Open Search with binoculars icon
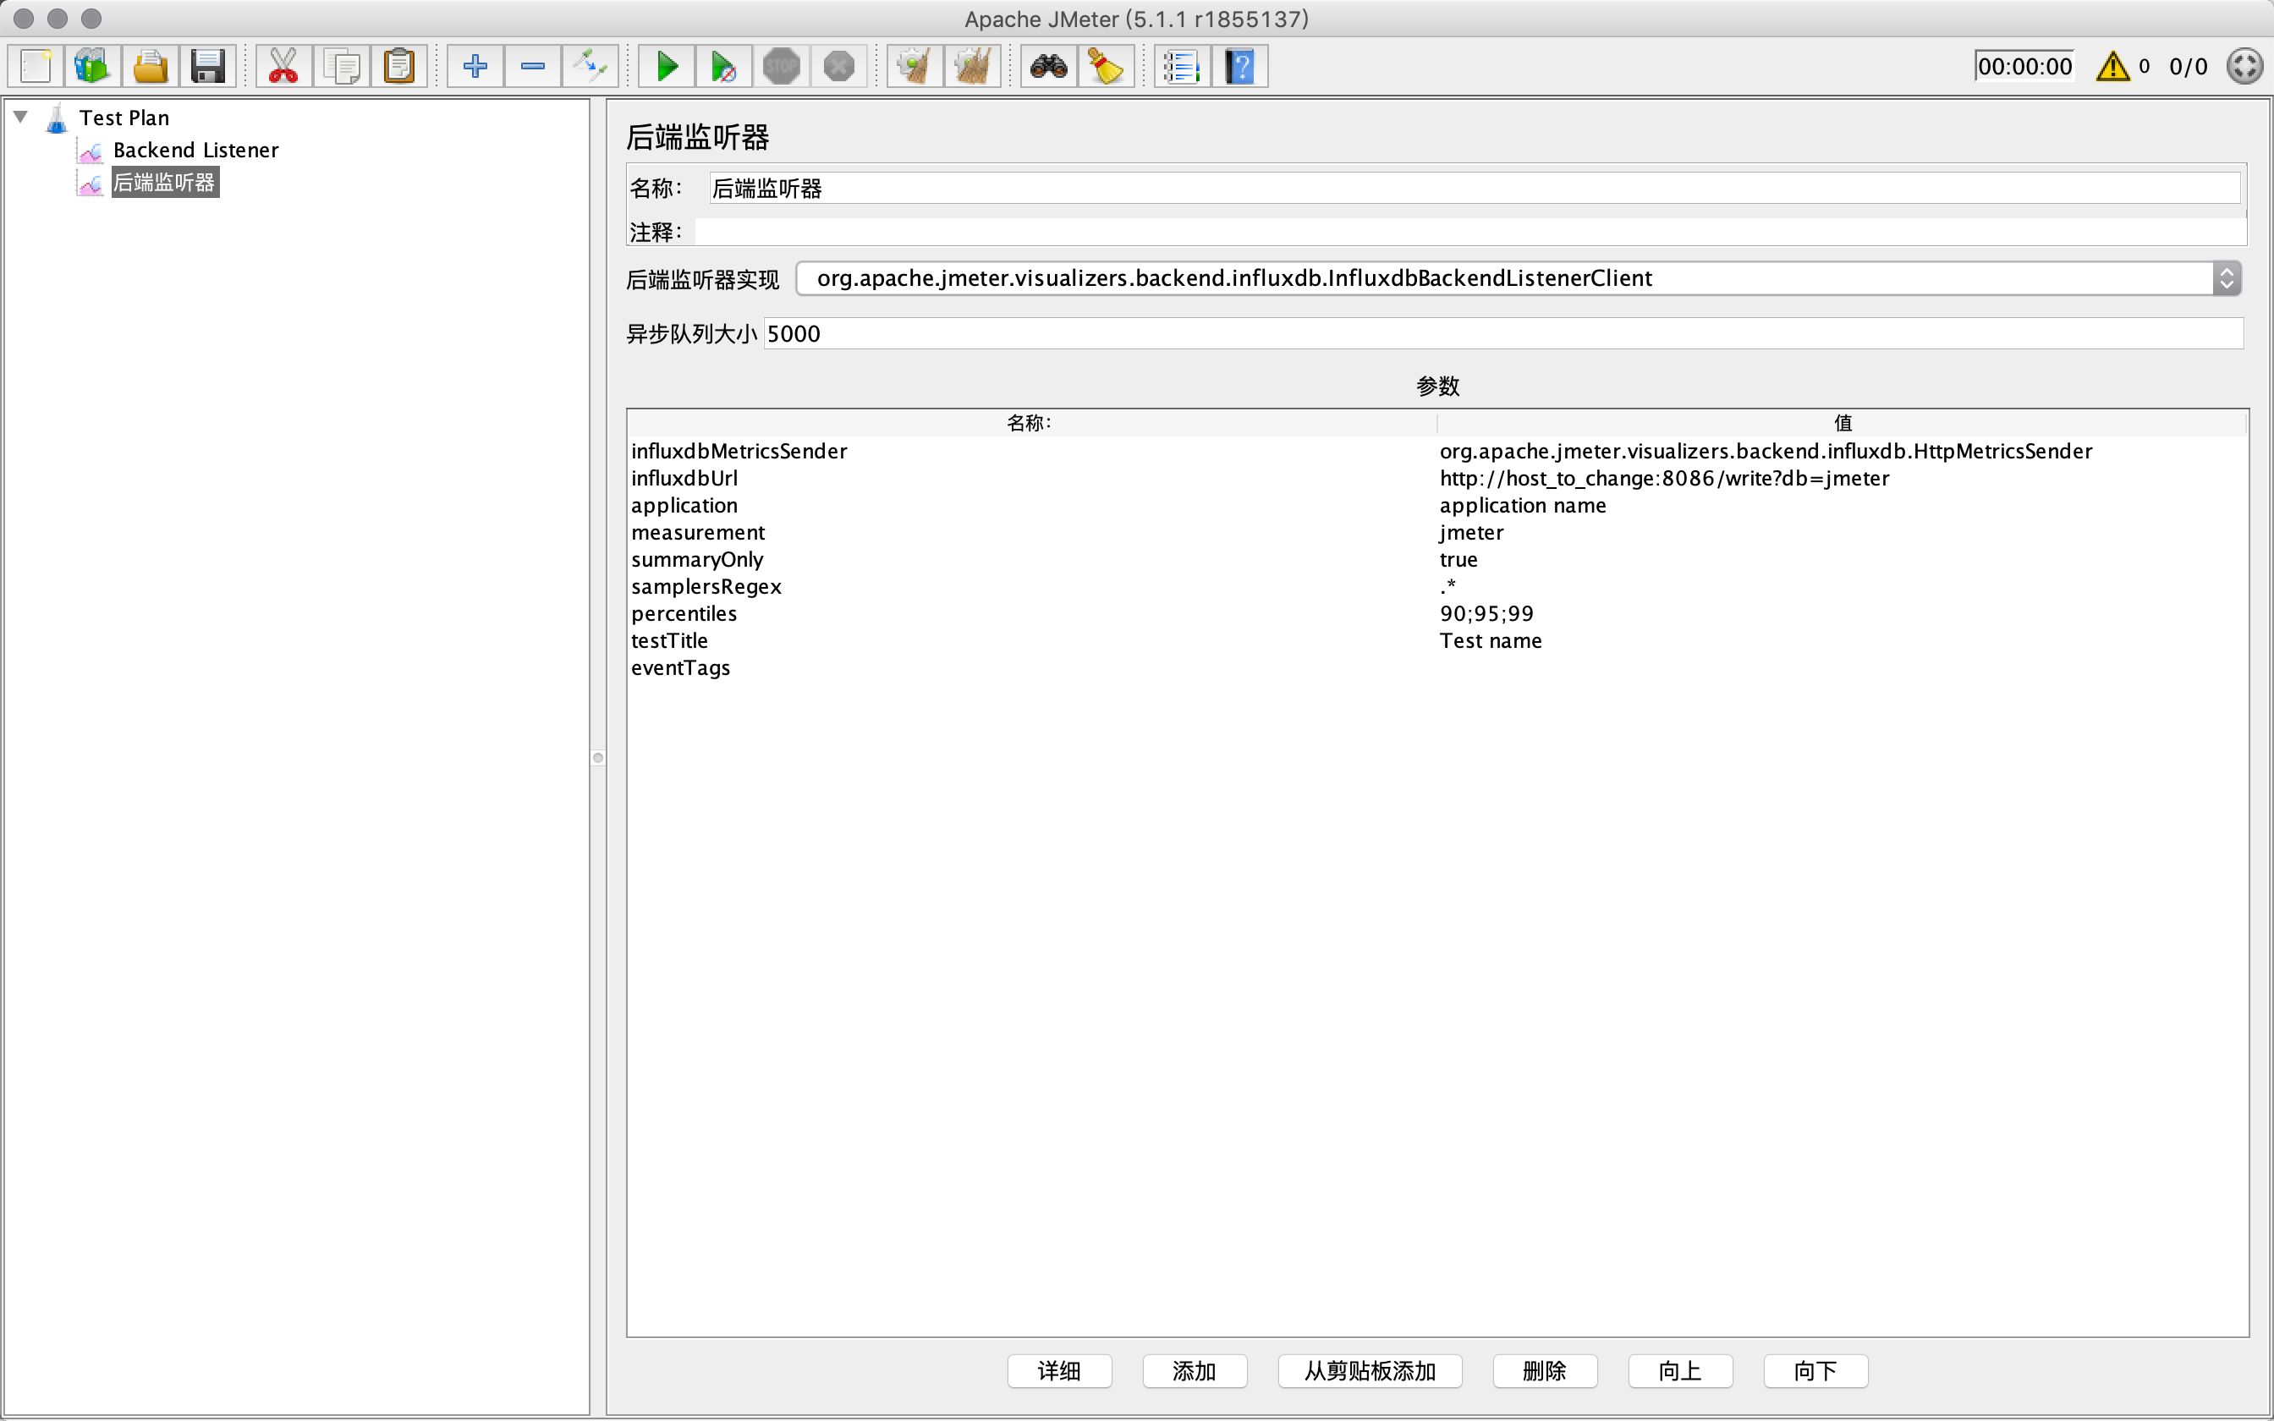 click(1049, 67)
